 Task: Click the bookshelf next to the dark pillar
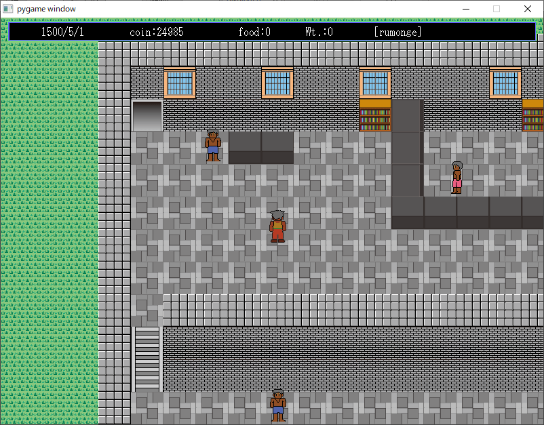(375, 115)
